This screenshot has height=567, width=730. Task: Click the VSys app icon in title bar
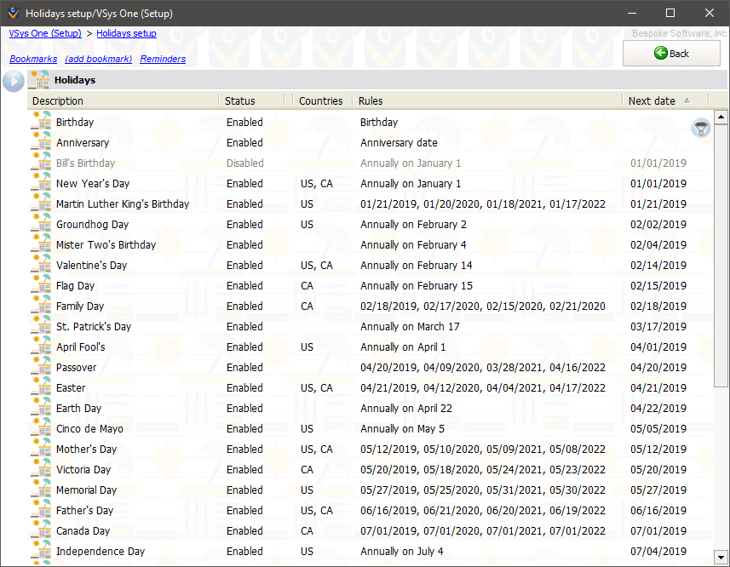12,13
